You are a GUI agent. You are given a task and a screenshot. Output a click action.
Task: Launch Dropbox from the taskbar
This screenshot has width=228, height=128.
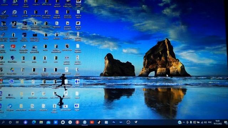pyautogui.click(x=56, y=122)
